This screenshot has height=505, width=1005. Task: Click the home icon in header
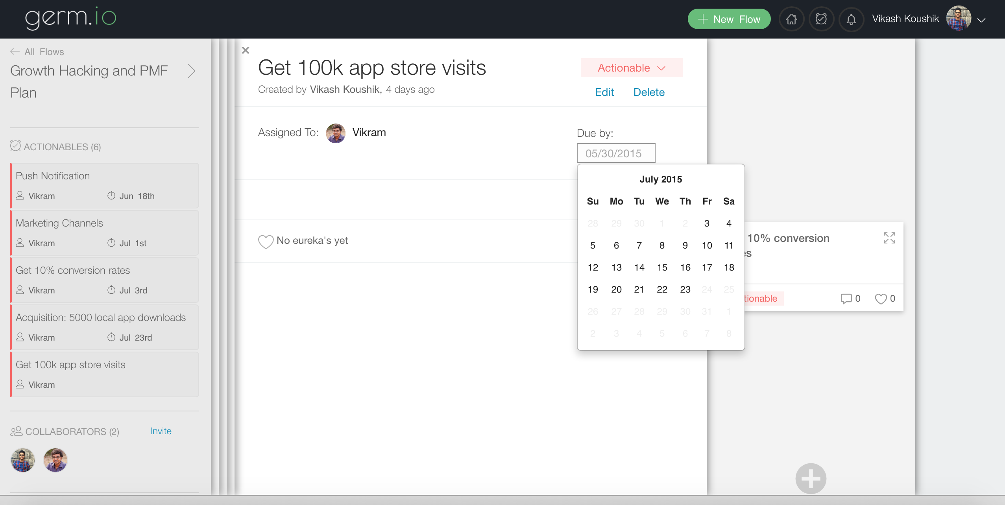pyautogui.click(x=791, y=19)
